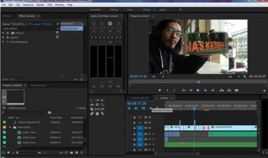Viewport: 268px width, 158px height.
Task: Select the Slip tool
Action: click(x=97, y=109)
